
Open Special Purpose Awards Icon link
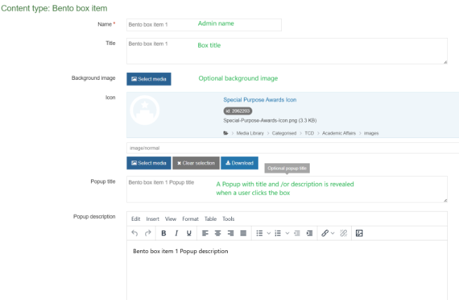click(260, 100)
